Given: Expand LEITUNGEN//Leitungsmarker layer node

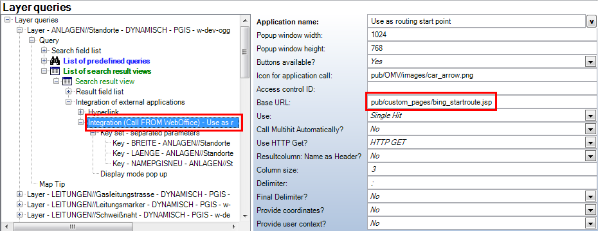Looking at the screenshot, I should (19, 204).
